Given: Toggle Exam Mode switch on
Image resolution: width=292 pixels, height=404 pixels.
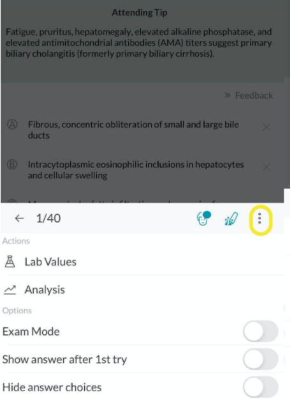Looking at the screenshot, I should click(261, 331).
